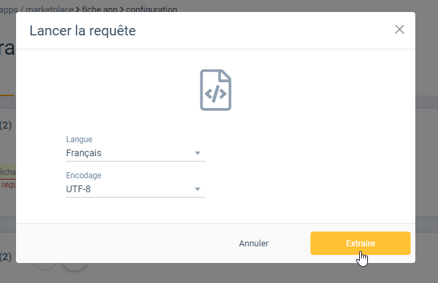Click the Encodage dropdown arrow
This screenshot has height=283, width=438.
click(197, 189)
